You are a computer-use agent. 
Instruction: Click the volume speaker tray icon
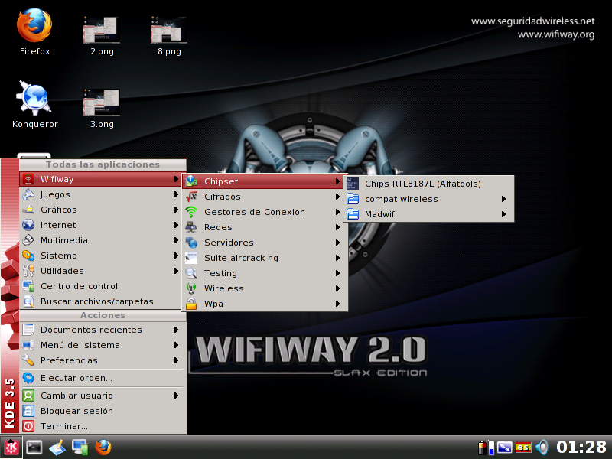click(542, 448)
